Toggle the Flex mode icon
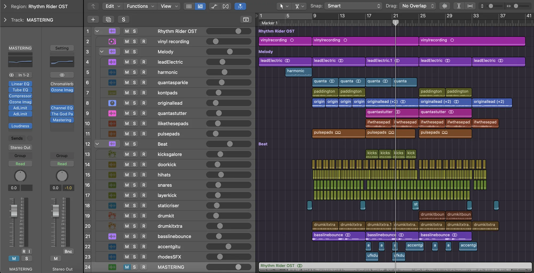Image resolution: width=534 pixels, height=273 pixels. pyautogui.click(x=226, y=6)
